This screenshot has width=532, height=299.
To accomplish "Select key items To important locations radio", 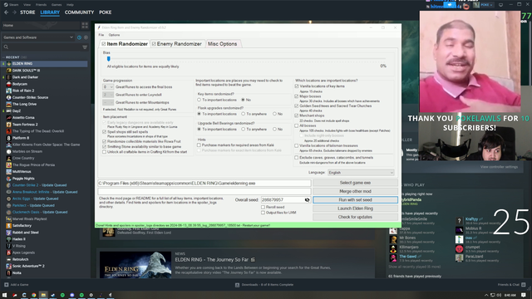I will [x=199, y=100].
